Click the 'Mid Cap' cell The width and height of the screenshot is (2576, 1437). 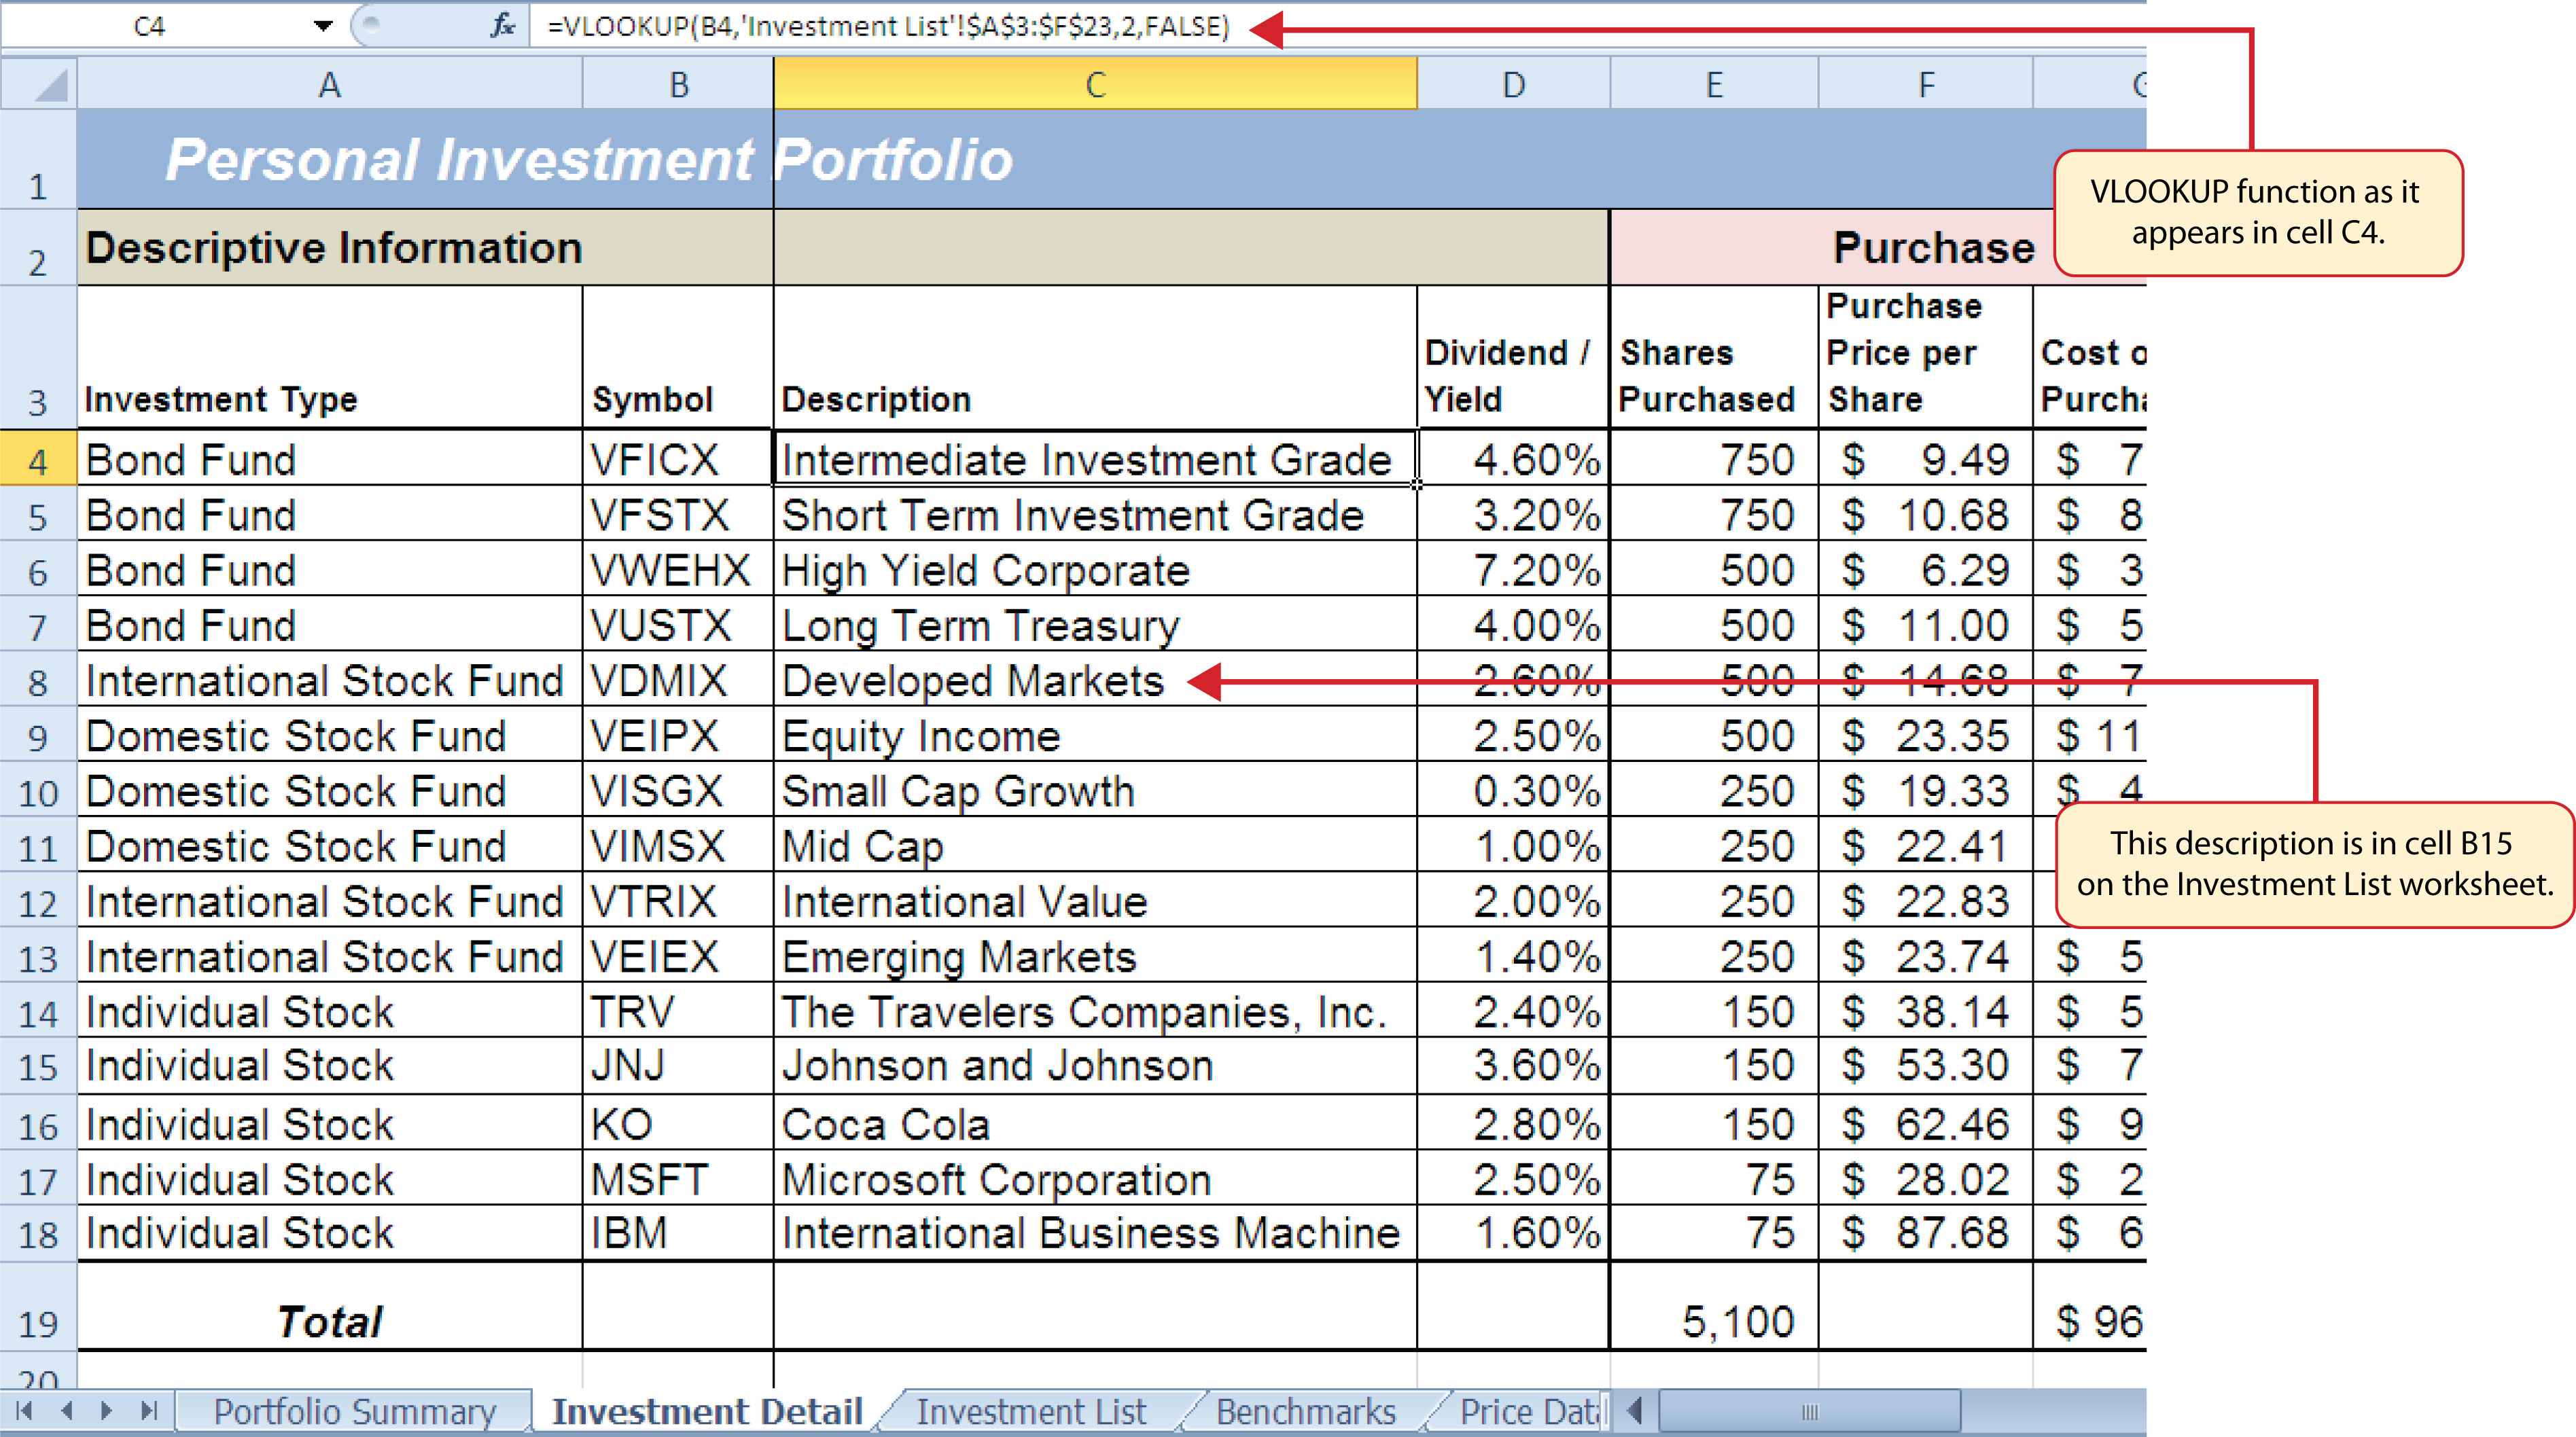pyautogui.click(x=1095, y=845)
